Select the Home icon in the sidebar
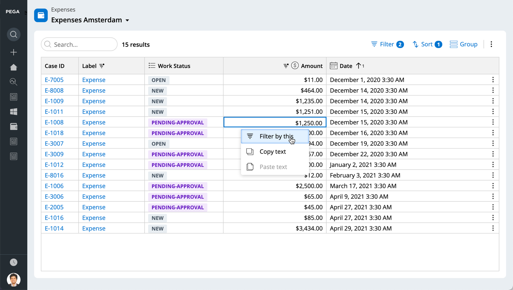This screenshot has width=513, height=290. (x=13, y=67)
